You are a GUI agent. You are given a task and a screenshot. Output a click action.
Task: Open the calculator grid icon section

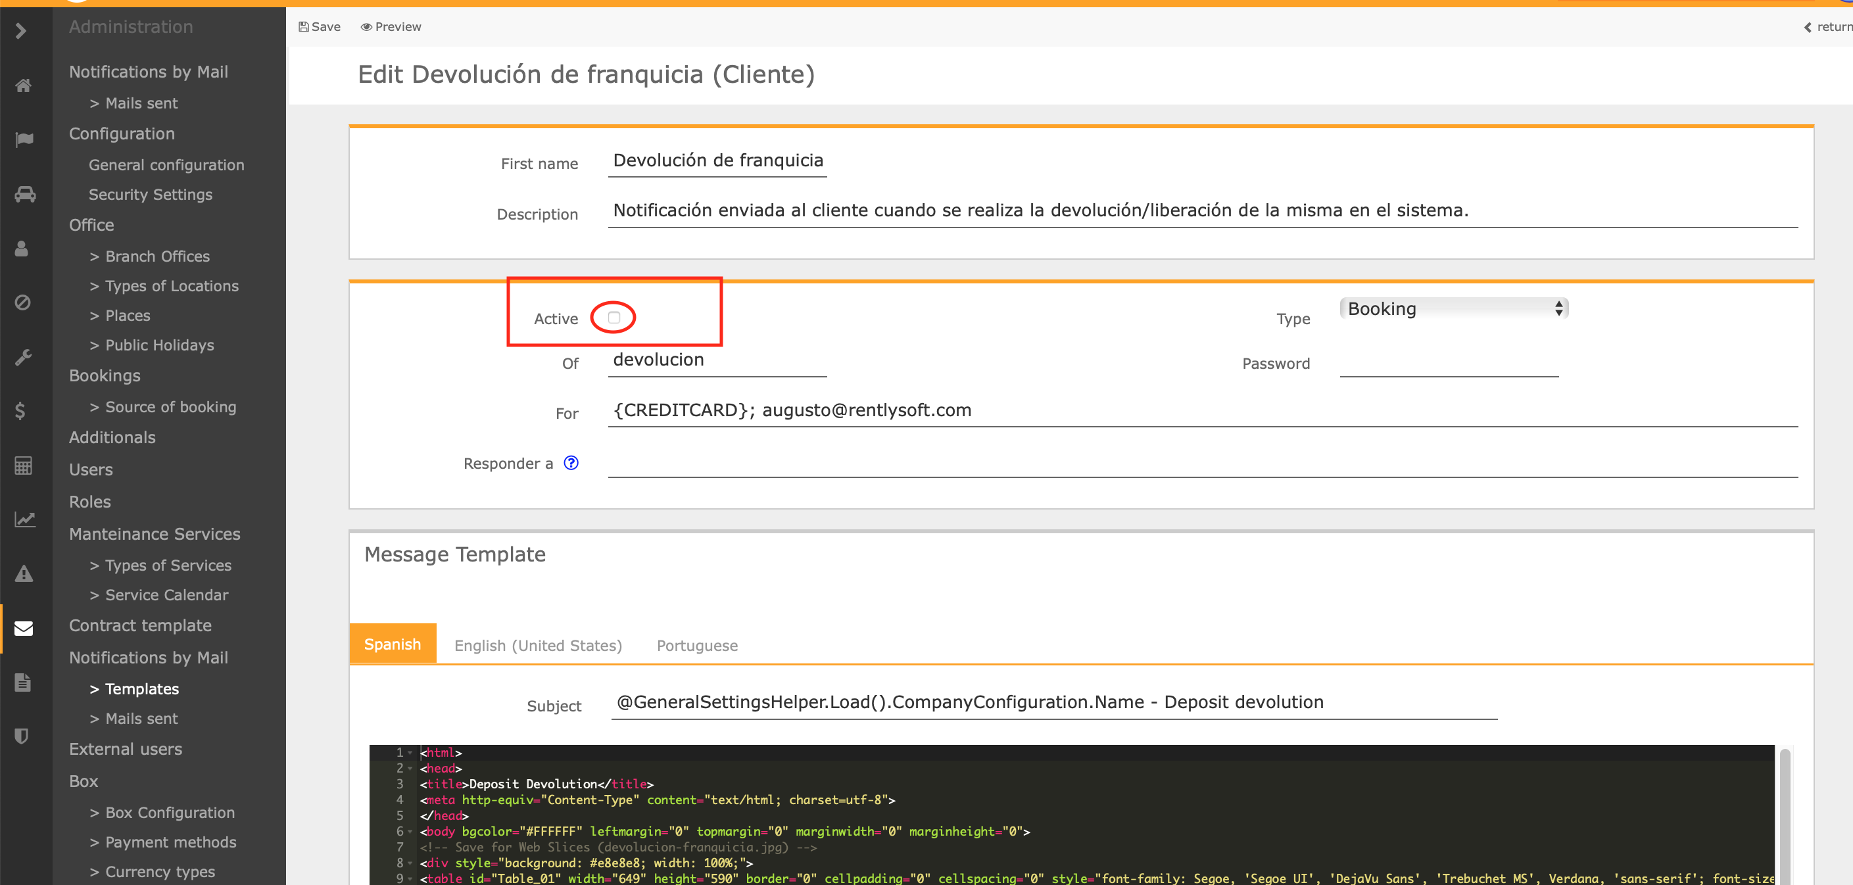point(23,466)
